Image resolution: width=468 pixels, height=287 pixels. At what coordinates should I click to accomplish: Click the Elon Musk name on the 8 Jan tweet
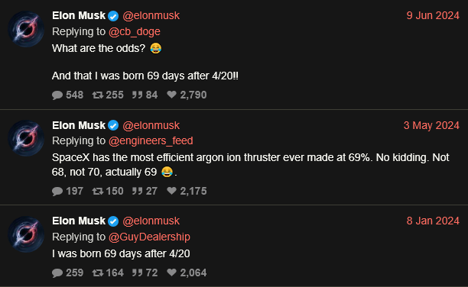(79, 221)
